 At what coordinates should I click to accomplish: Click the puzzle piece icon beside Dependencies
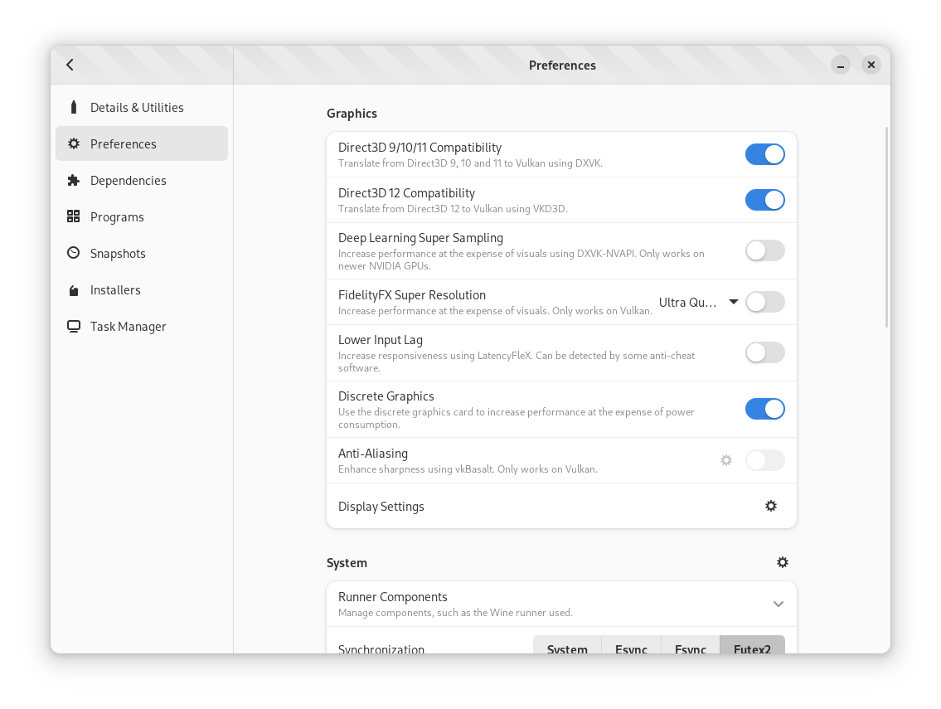click(74, 180)
